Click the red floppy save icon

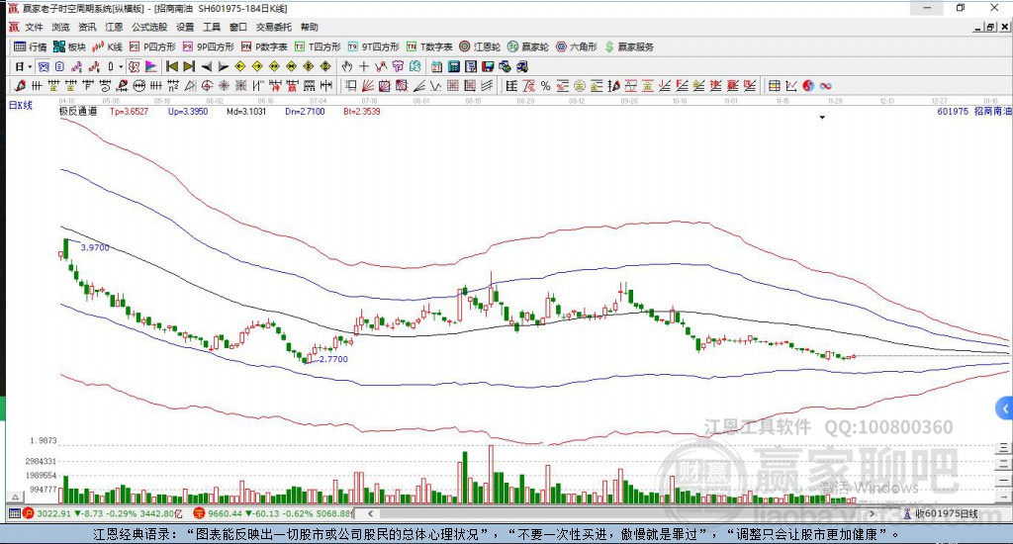[488, 66]
